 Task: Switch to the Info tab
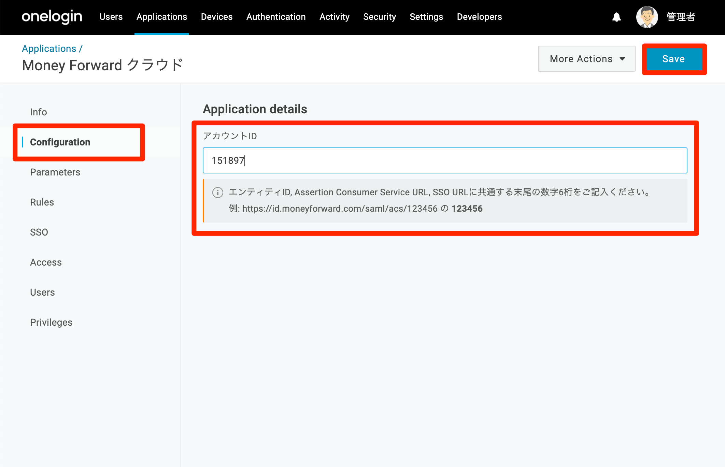pos(38,112)
